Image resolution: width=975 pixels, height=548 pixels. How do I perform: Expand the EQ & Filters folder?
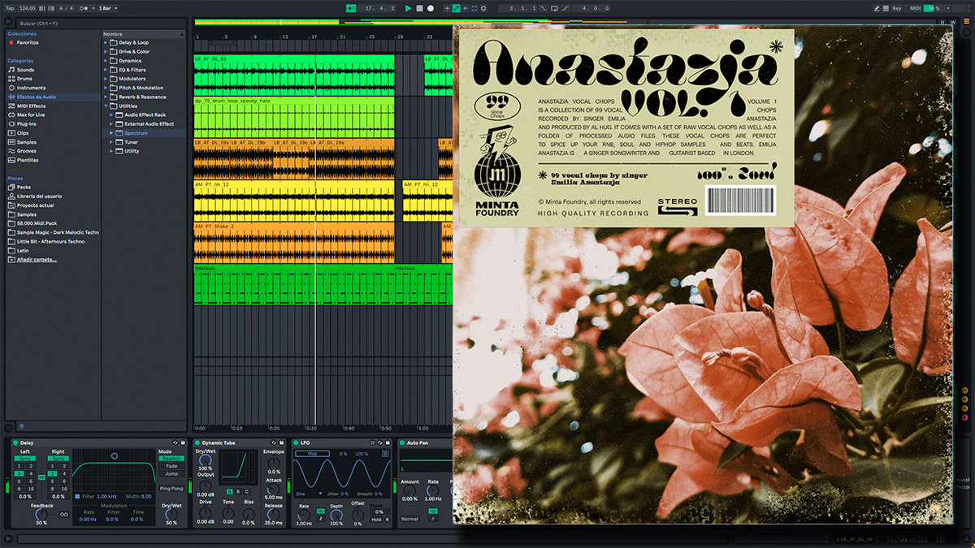106,70
